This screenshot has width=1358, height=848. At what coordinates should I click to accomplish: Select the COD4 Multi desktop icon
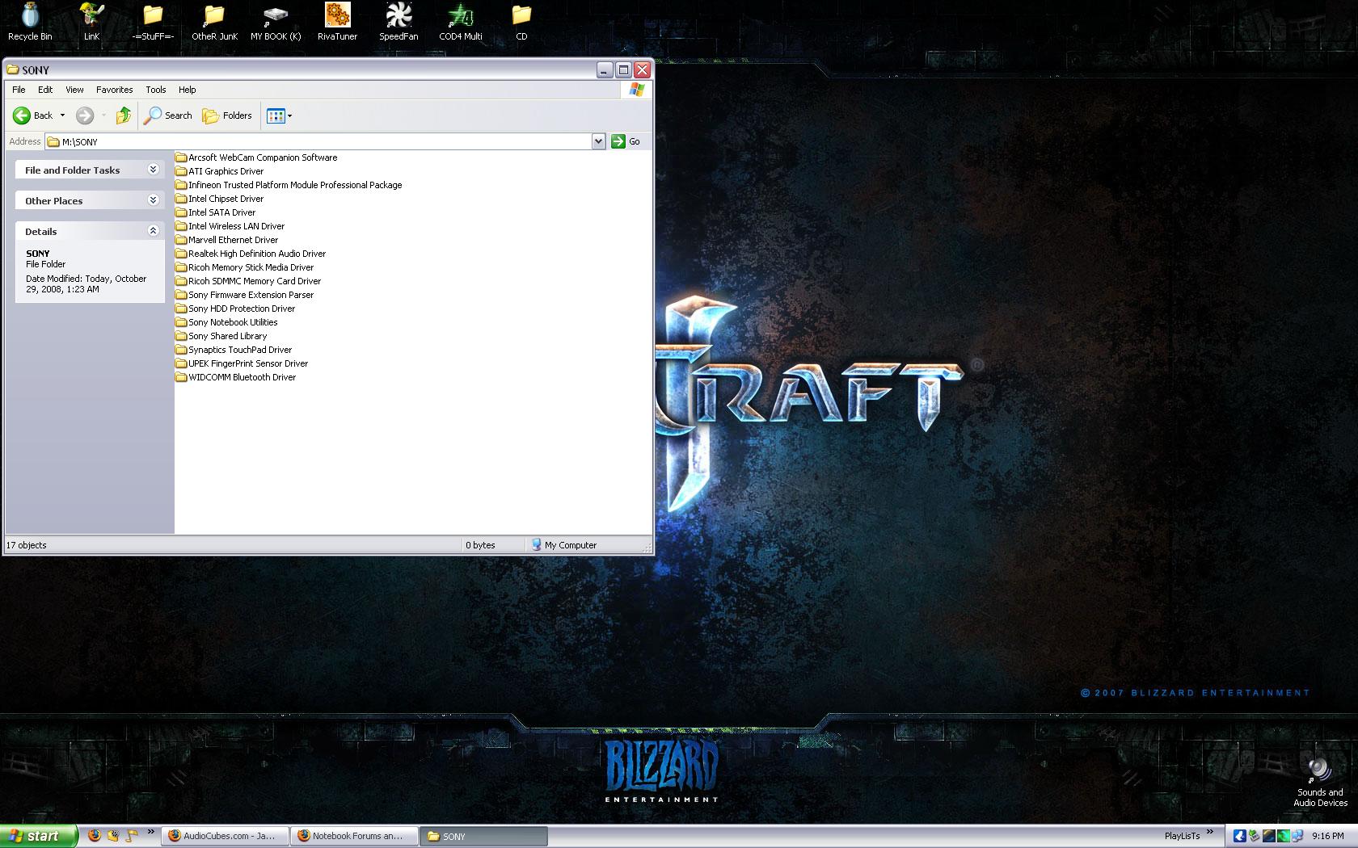coord(461,23)
